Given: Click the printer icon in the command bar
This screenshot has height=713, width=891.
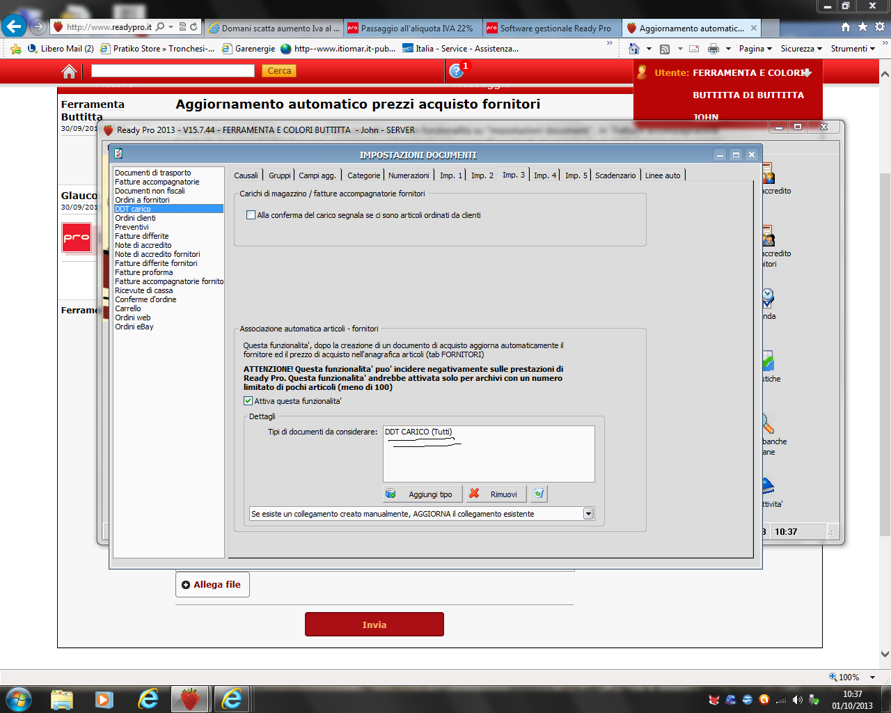Looking at the screenshot, I should pos(713,49).
